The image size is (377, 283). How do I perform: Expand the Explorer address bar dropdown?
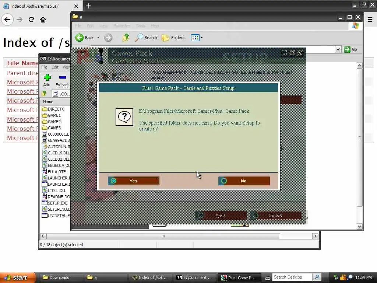point(338,49)
